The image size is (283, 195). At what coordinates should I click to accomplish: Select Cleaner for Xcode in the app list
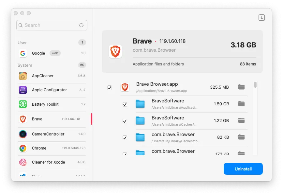(x=52, y=162)
